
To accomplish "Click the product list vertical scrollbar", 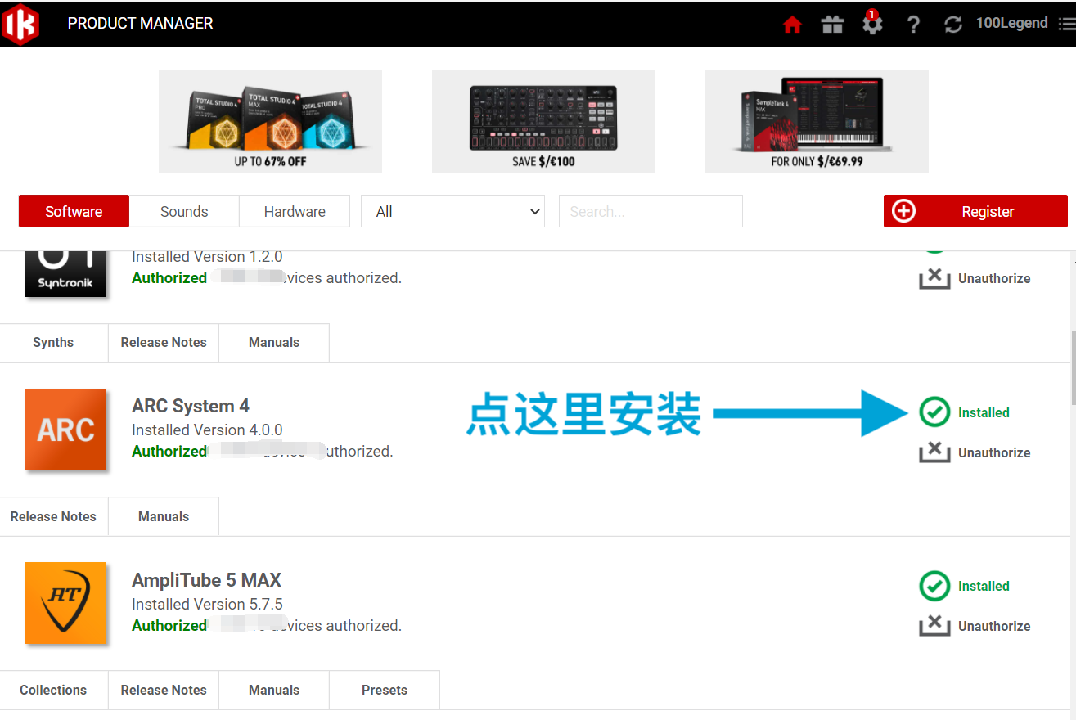I will pos(1073,367).
